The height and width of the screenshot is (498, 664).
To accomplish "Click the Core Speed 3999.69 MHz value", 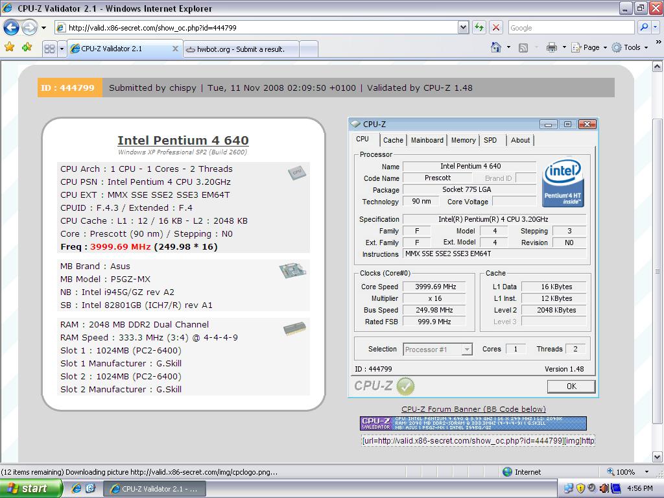I will click(x=435, y=287).
